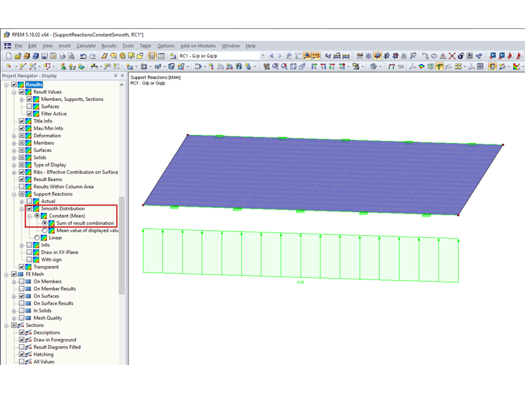Expand the Type of Display node
The image size is (525, 394).
pyautogui.click(x=14, y=165)
